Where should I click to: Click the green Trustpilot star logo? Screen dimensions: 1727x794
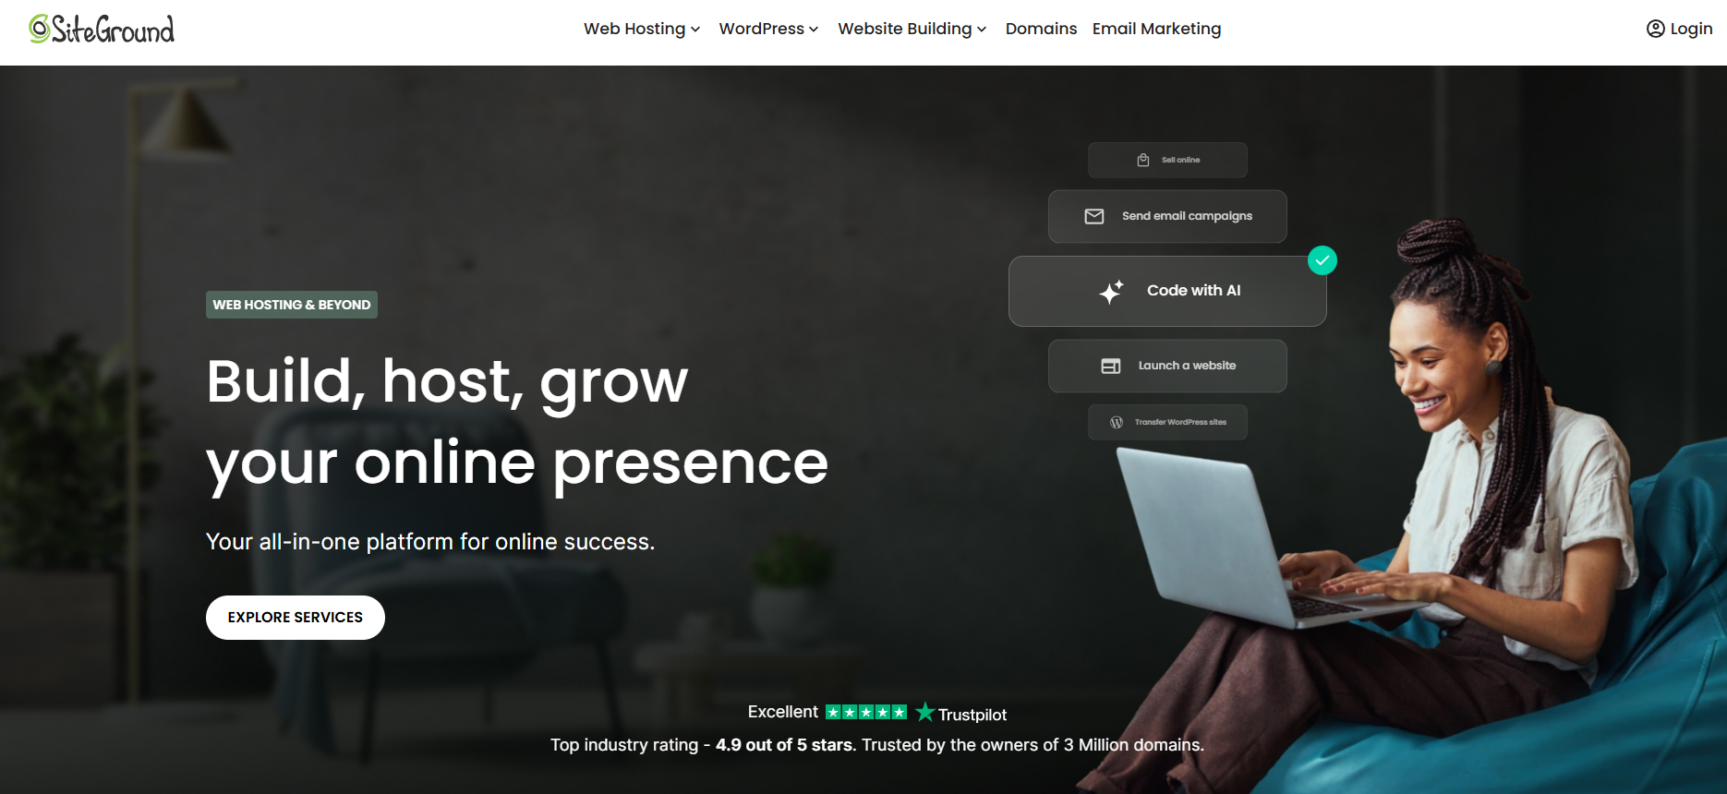pyautogui.click(x=924, y=712)
